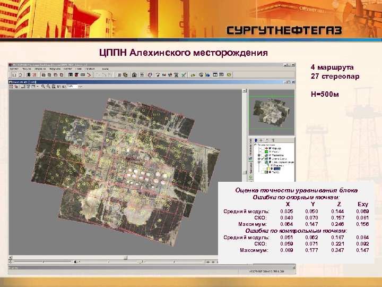Screen dimensions: 382x287
Task: Click the vertical scrollbar up arrow
Action: tap(245, 91)
